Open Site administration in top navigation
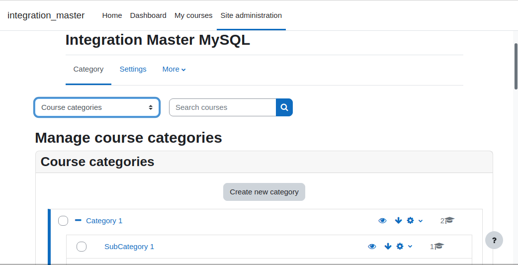Viewport: 518px width, 265px height. pyautogui.click(x=251, y=15)
